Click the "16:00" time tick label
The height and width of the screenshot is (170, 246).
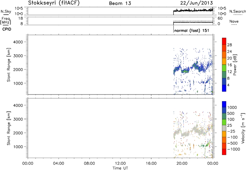click(x=151, y=164)
